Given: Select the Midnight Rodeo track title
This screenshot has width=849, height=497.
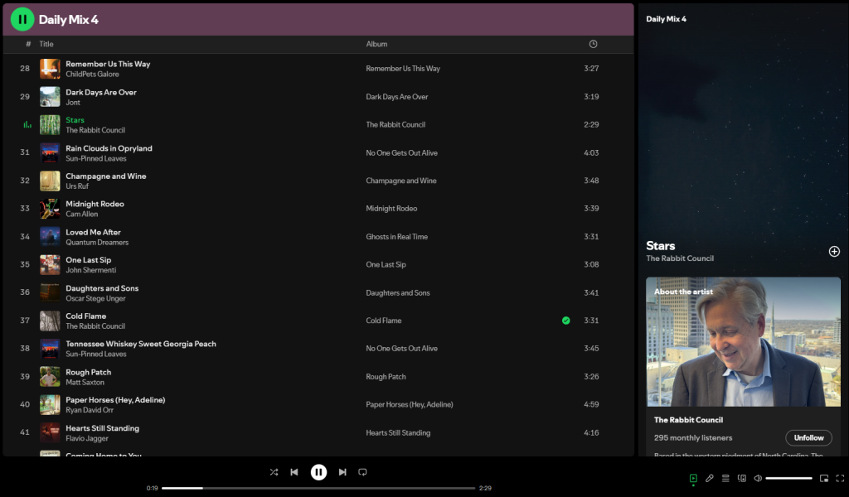Looking at the screenshot, I should pos(95,204).
